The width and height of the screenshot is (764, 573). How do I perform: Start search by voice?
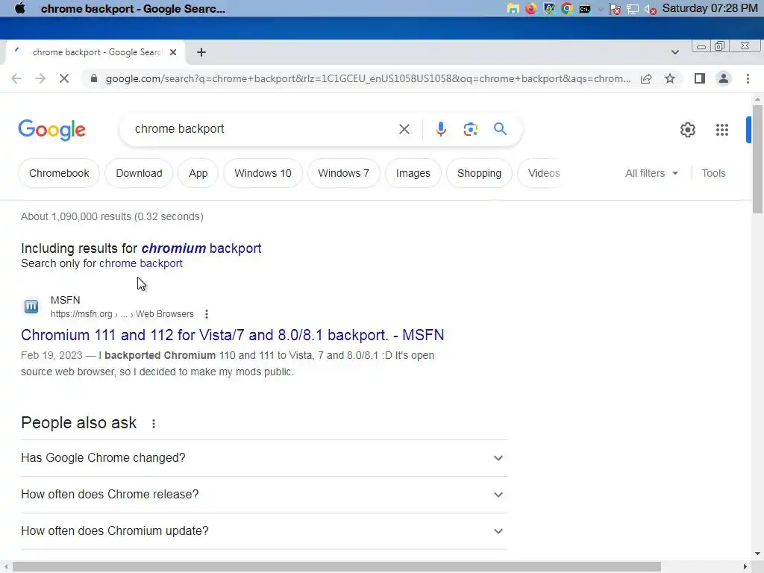point(440,129)
